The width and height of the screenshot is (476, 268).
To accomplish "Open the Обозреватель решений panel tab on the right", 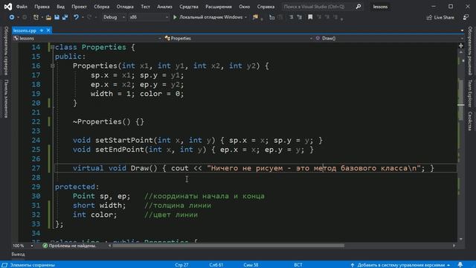I will click(x=470, y=51).
